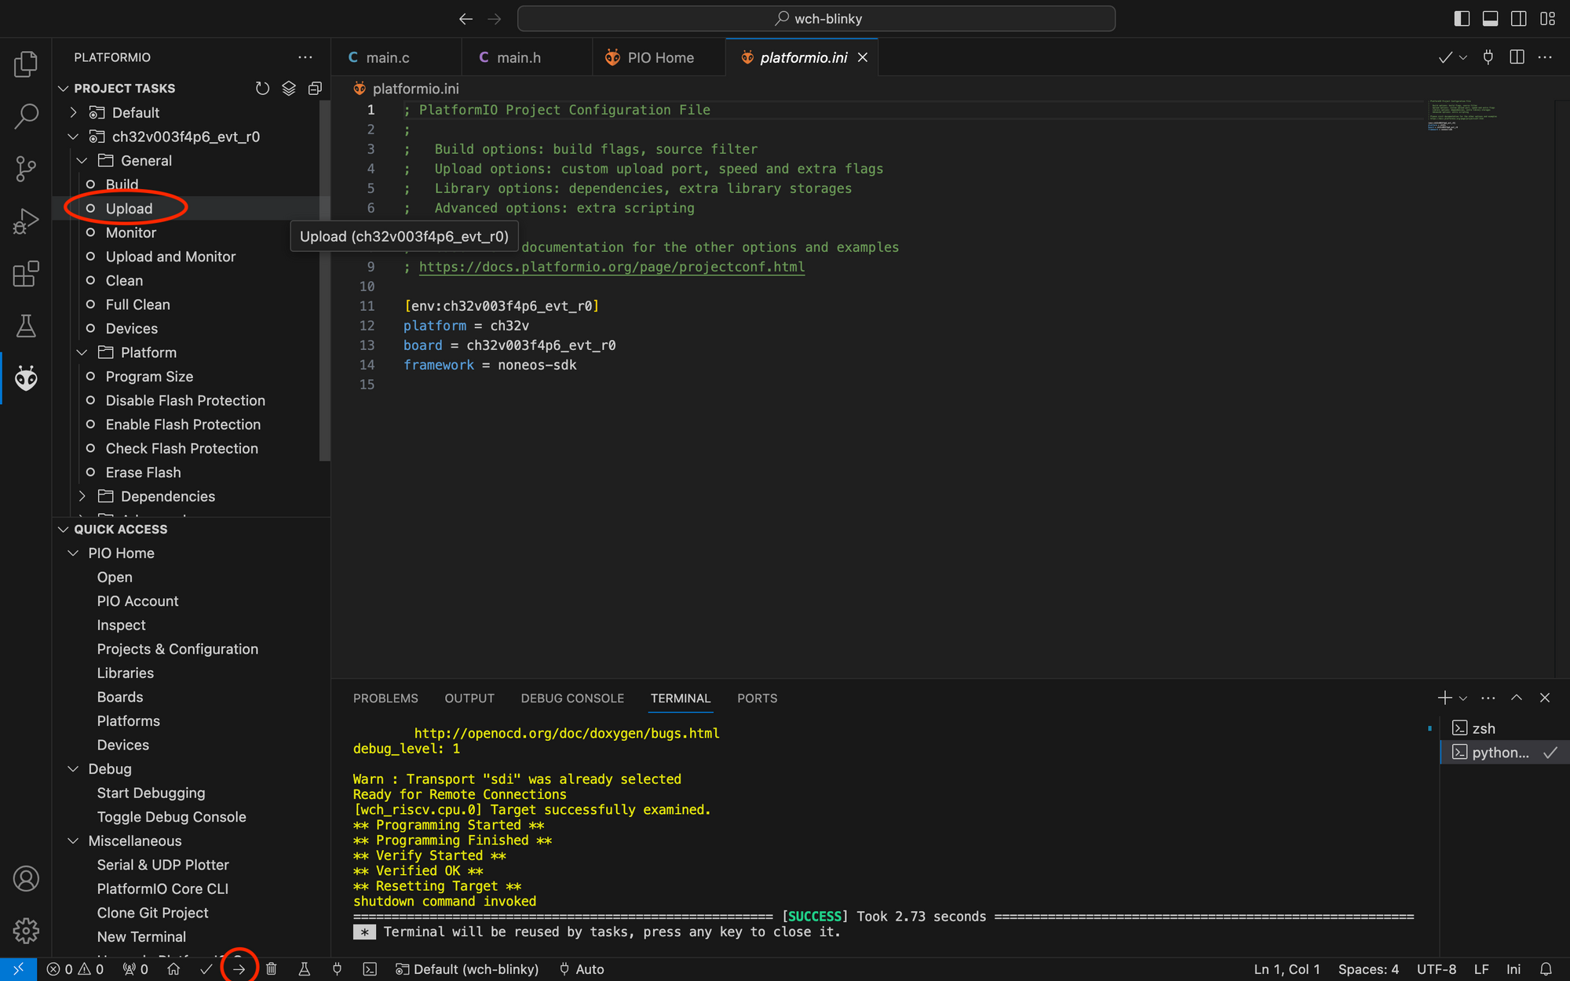
Task: Refresh the Project Tasks list
Action: pos(262,89)
